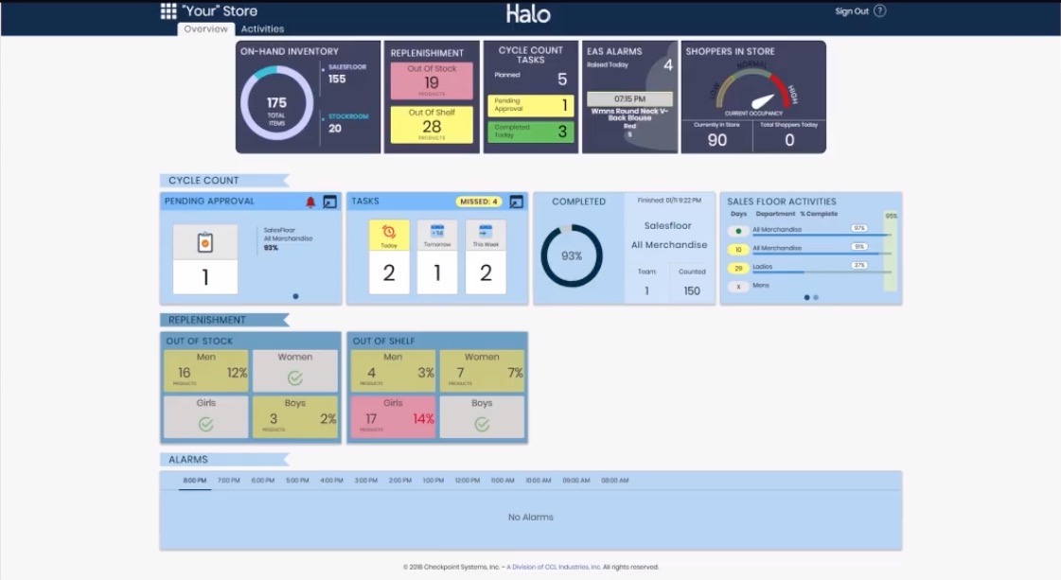
Task: Select the 3:00 PM alarm timeline marker
Action: pyautogui.click(x=366, y=481)
